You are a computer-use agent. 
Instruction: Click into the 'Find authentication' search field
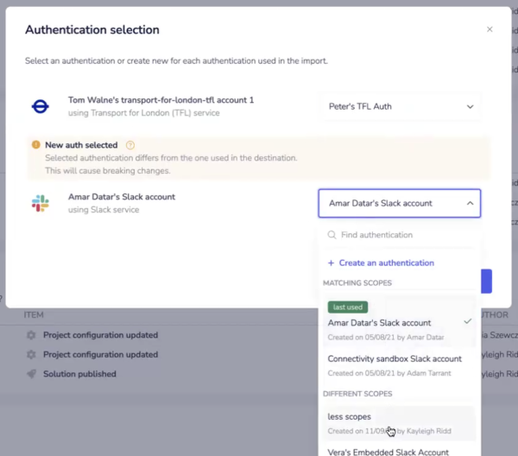[x=401, y=235]
